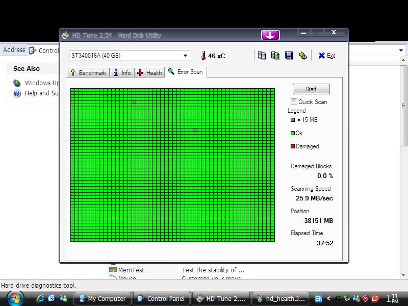Click the Exit button
This screenshot has width=408, height=306.
[x=327, y=56]
